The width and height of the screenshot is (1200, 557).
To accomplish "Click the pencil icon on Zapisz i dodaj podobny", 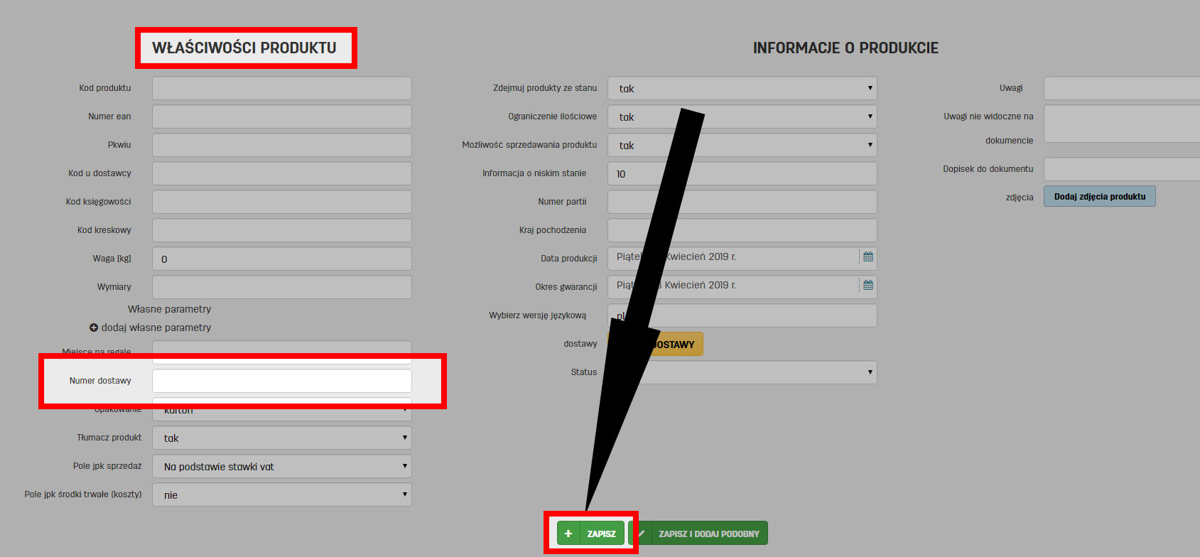I will pos(641,534).
